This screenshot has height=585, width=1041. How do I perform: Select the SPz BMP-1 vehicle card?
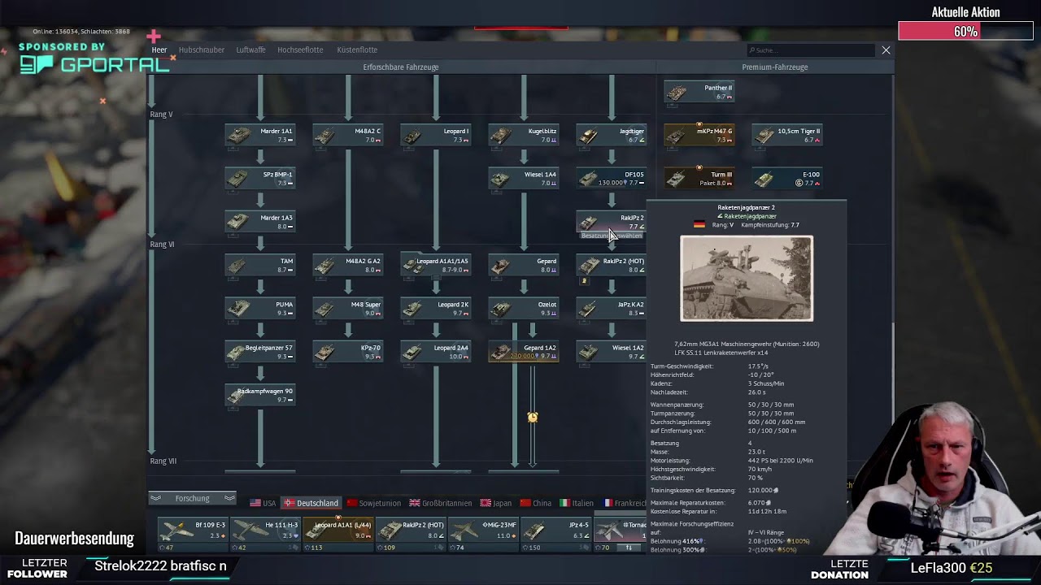click(x=260, y=179)
